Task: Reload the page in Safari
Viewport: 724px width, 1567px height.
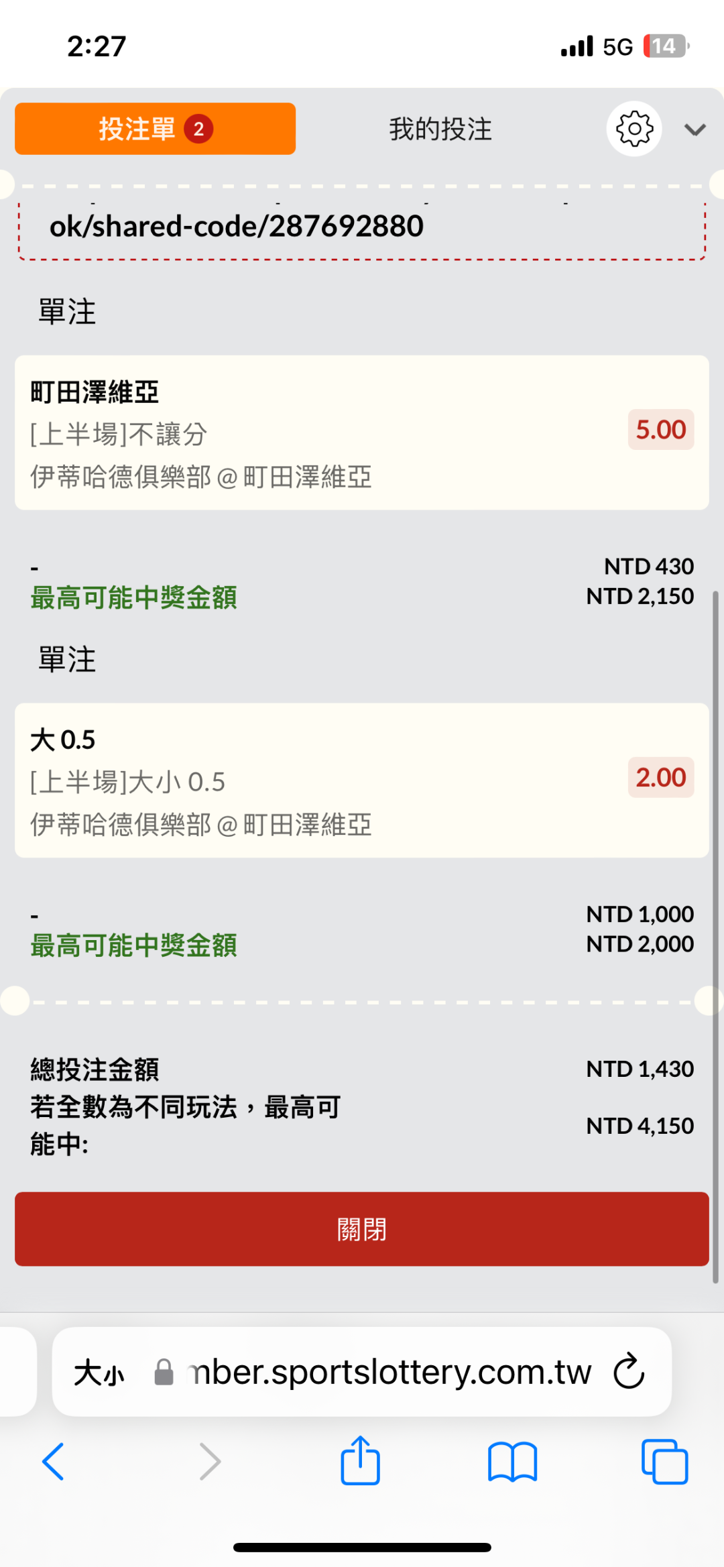Action: click(x=629, y=1371)
